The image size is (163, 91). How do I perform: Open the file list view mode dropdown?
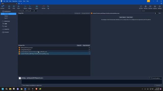(x=35, y=11)
